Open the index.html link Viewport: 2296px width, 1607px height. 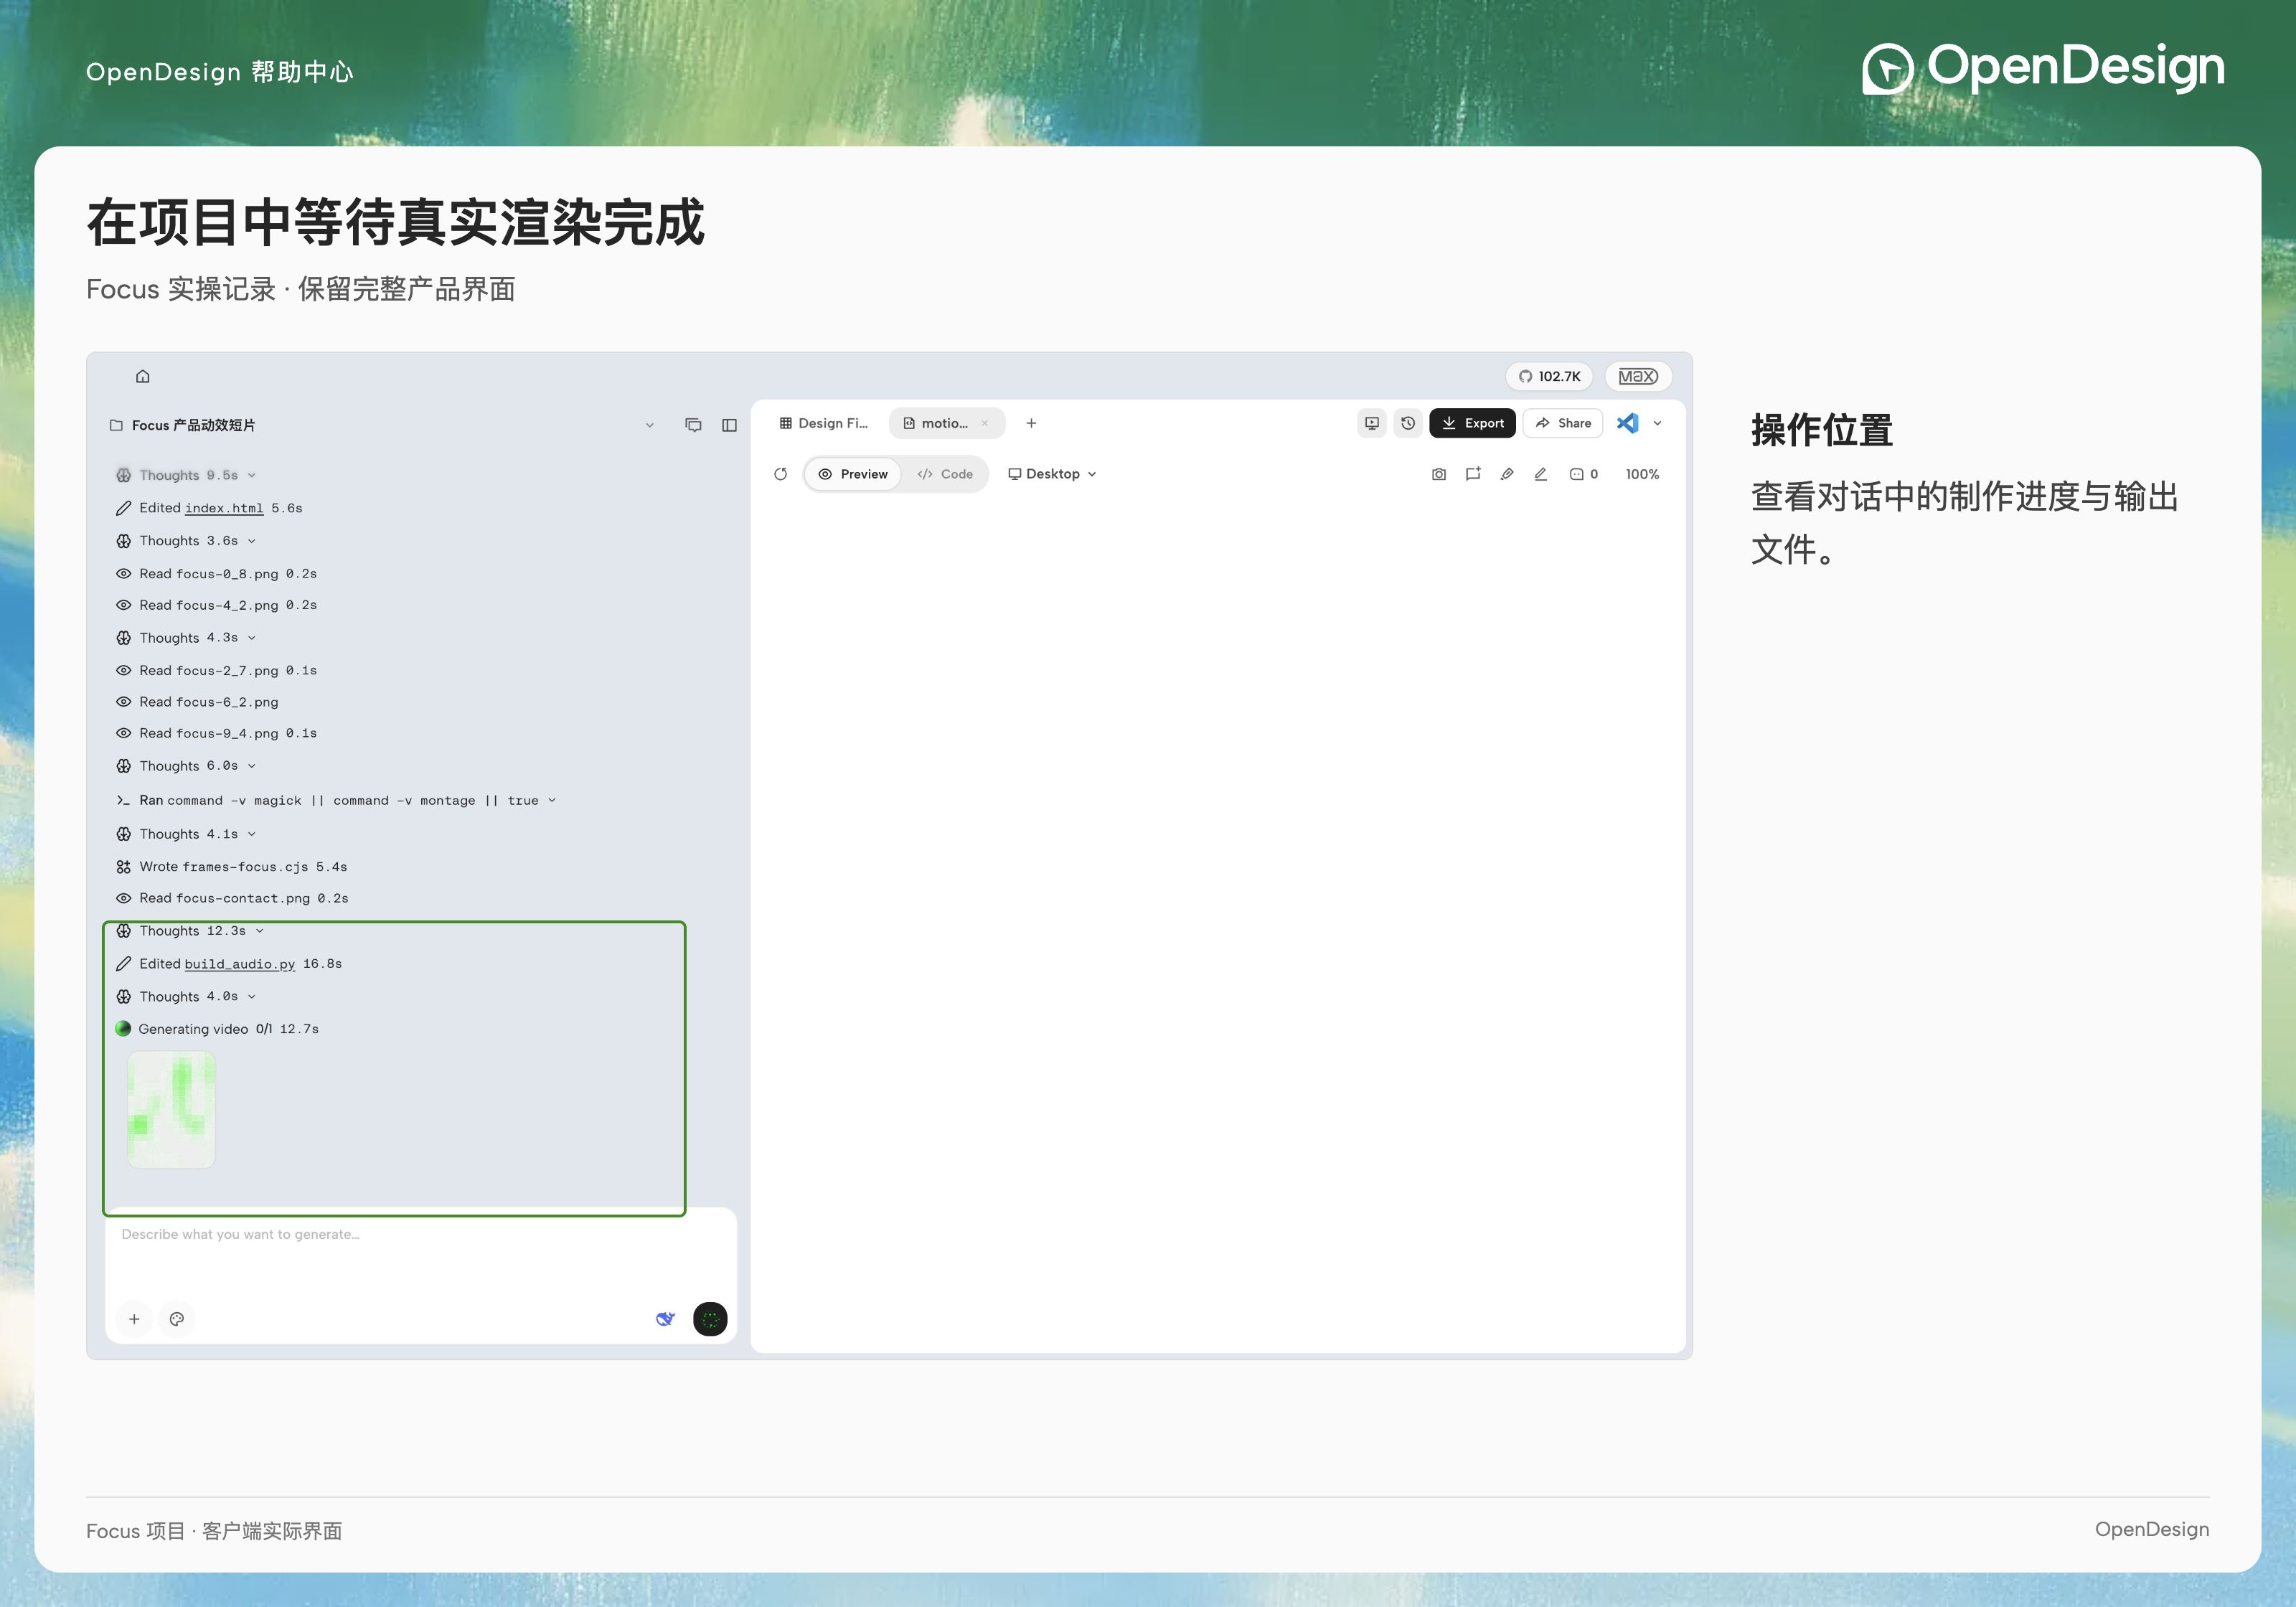[x=224, y=508]
